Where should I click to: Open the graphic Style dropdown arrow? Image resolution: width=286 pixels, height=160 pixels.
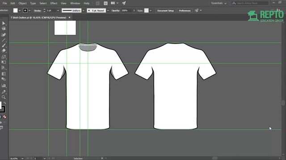click(x=151, y=11)
